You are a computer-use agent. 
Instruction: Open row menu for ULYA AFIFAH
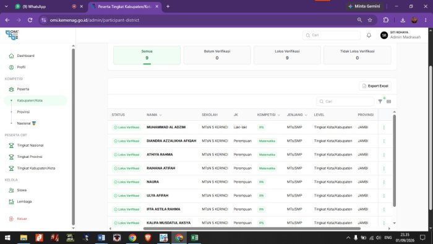[384, 196]
